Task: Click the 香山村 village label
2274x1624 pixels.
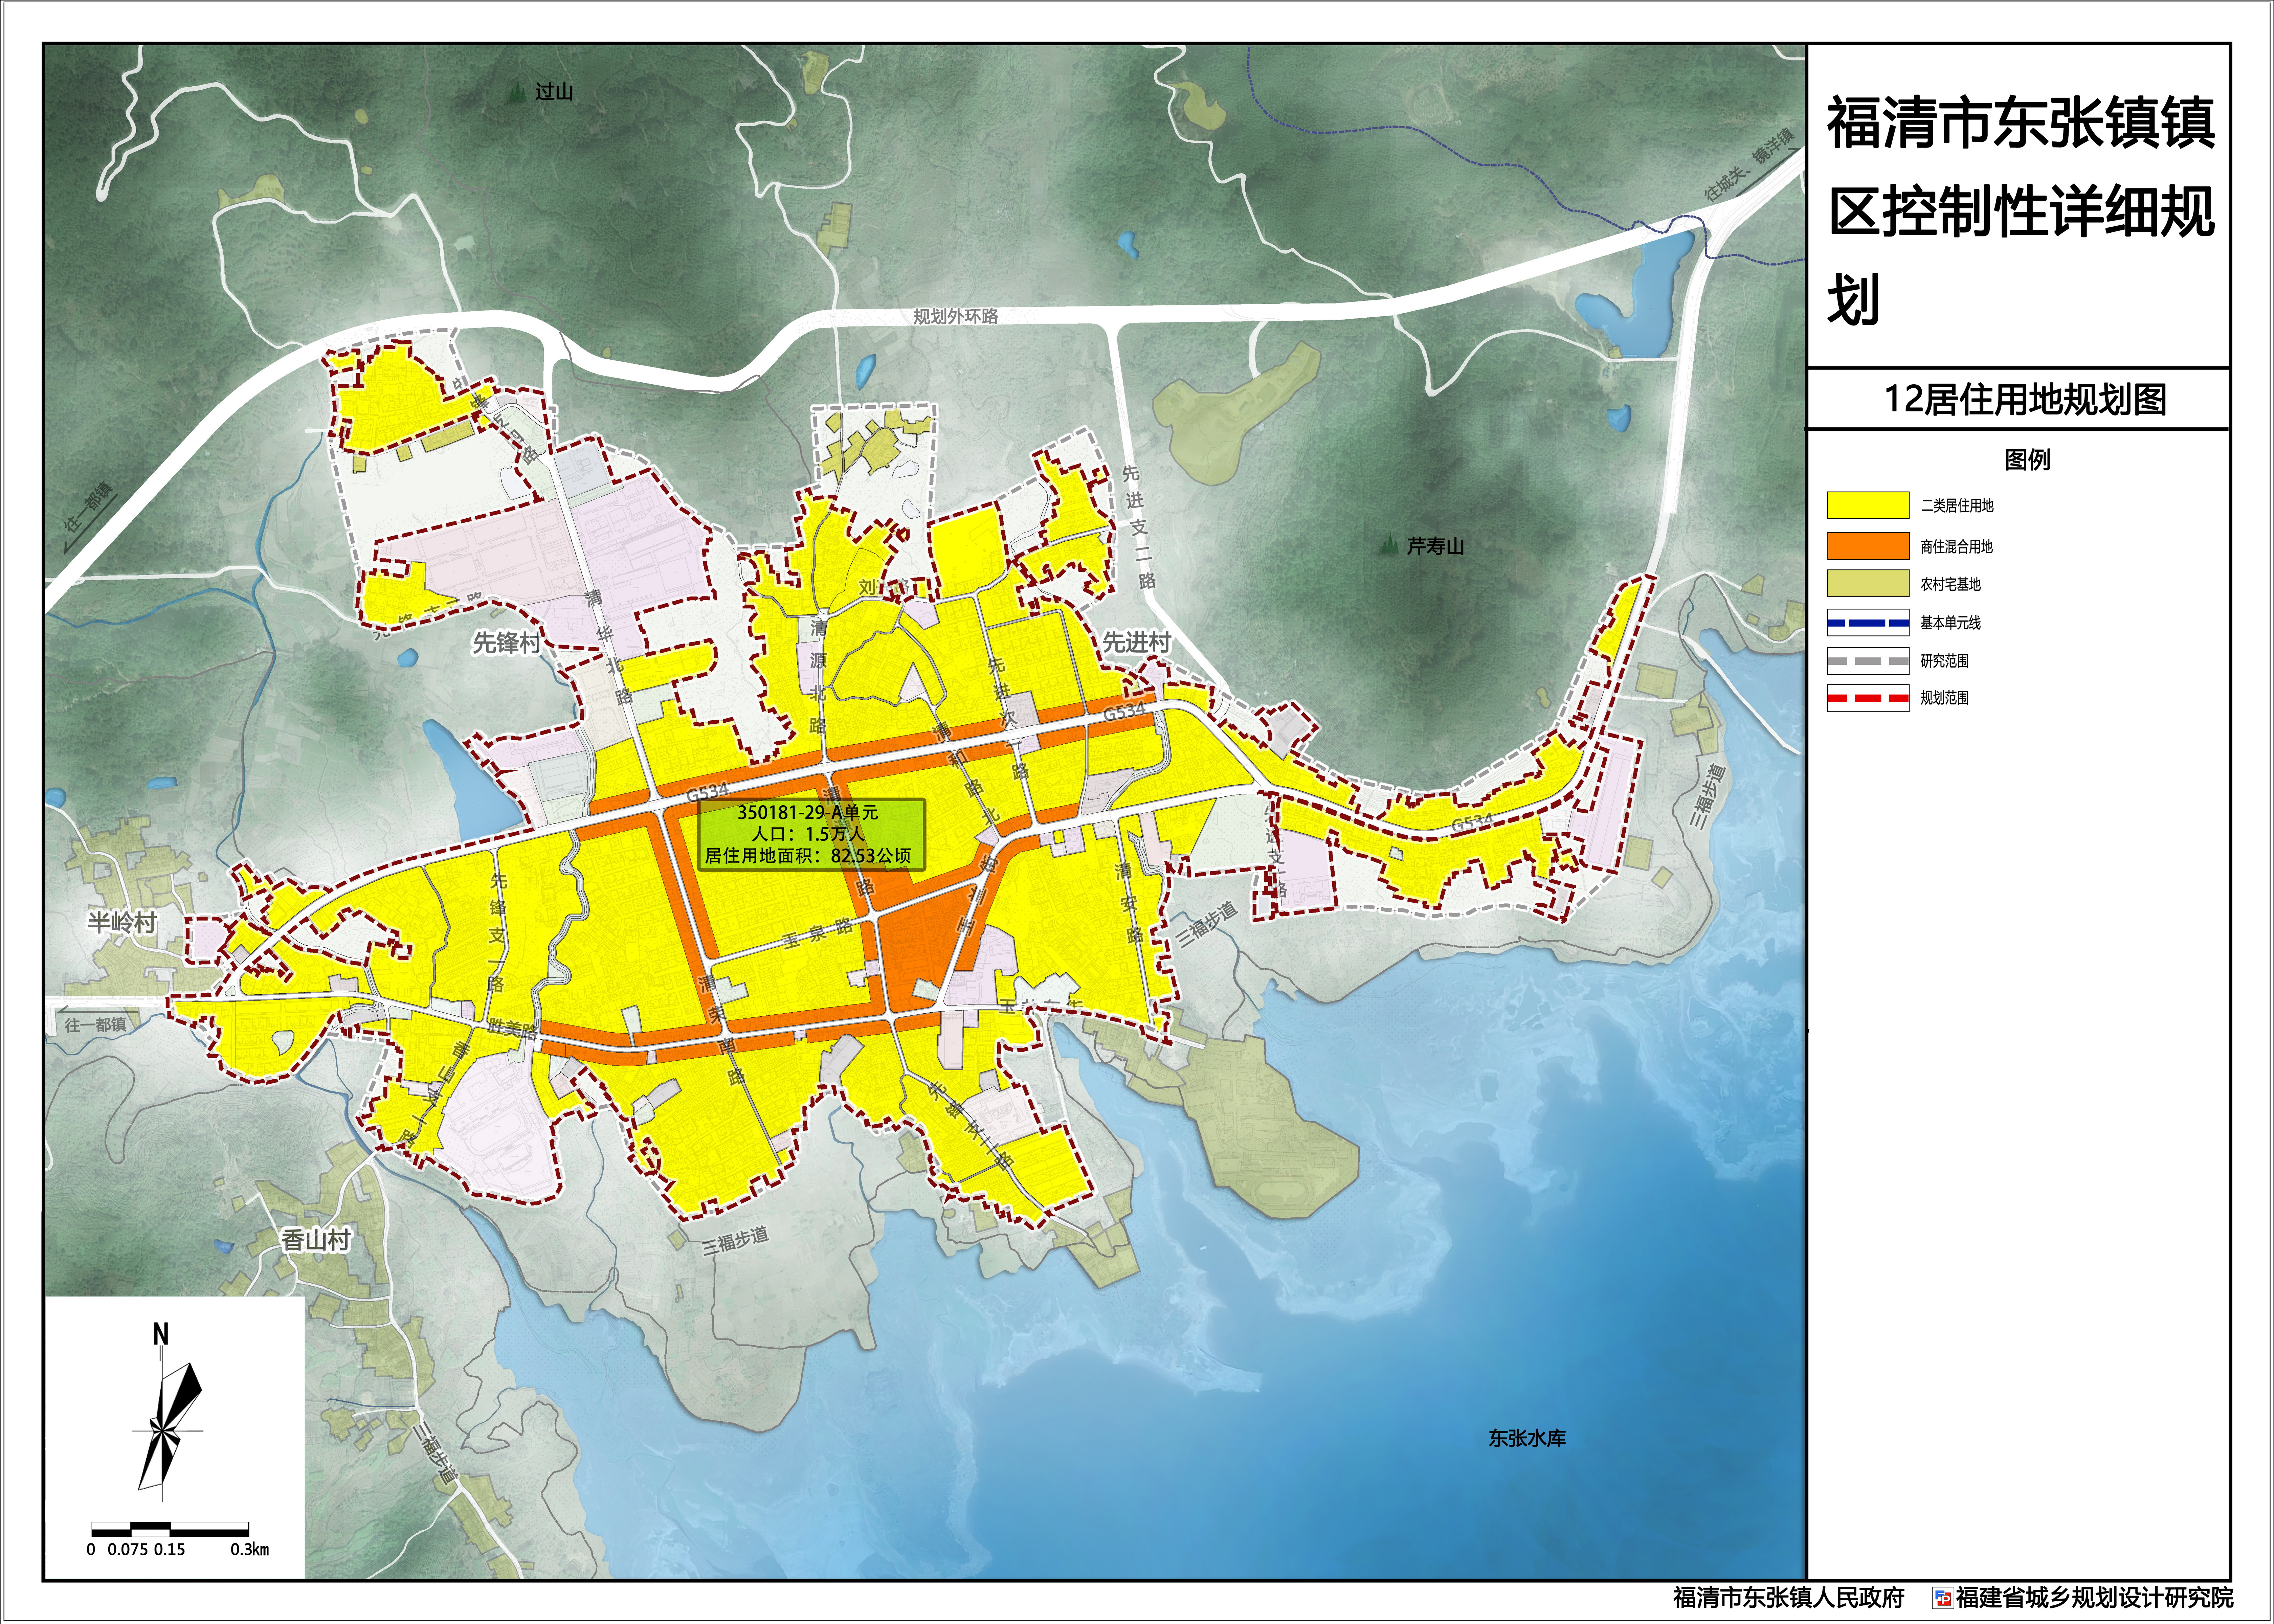Action: (x=316, y=1240)
